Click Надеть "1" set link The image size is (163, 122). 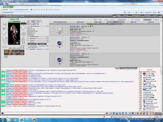pyautogui.click(x=35, y=47)
